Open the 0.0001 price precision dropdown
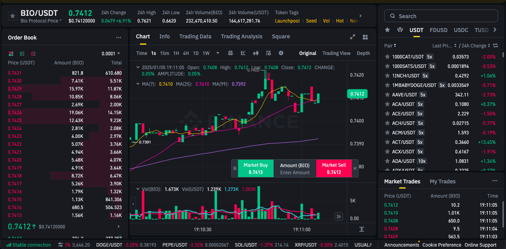Screen dimensions: 506x249 click(x=111, y=53)
